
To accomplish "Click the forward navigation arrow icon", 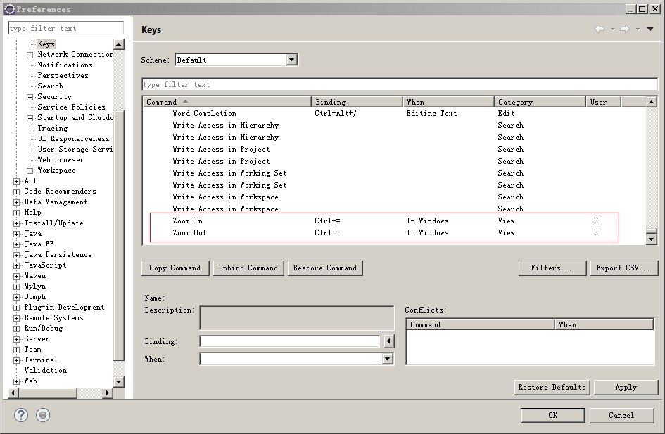I will click(624, 29).
